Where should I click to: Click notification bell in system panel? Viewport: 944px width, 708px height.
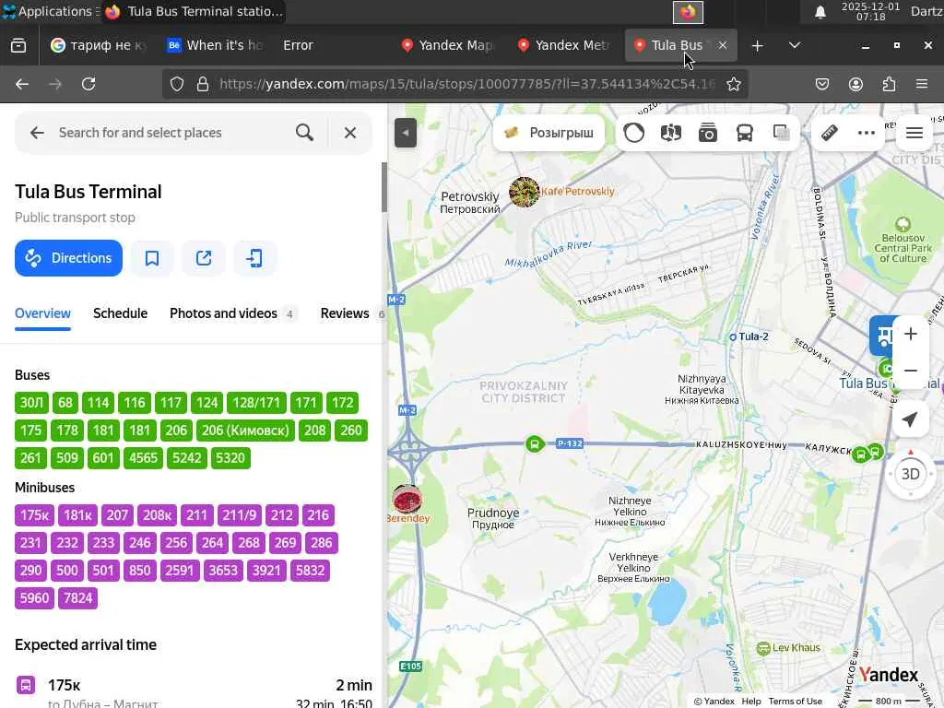(820, 11)
